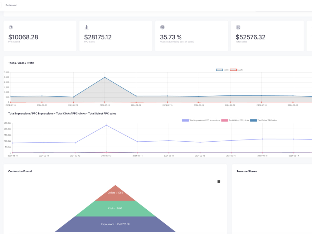Viewport: 312px width, 234px height.
Task: Click the Total Sales tools icon
Action: pos(238,27)
